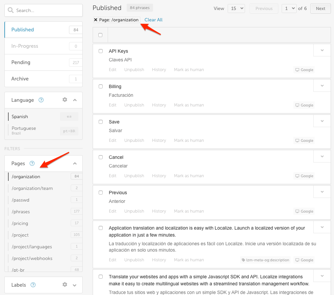This screenshot has width=334, height=295.
Task: Click the lzm-meta-og:description label tag
Action: pos(265,260)
